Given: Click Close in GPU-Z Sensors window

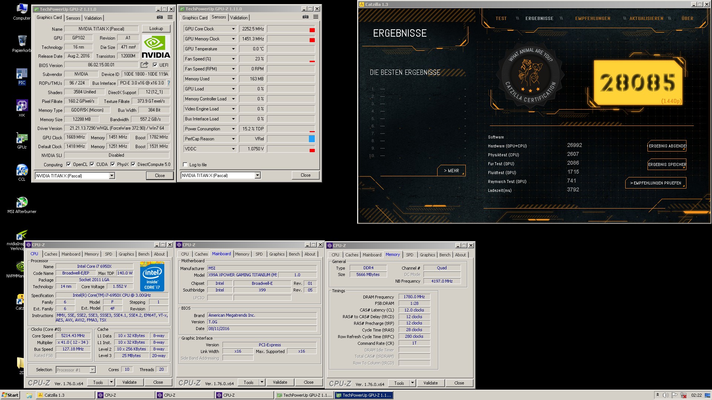Looking at the screenshot, I should 306,175.
